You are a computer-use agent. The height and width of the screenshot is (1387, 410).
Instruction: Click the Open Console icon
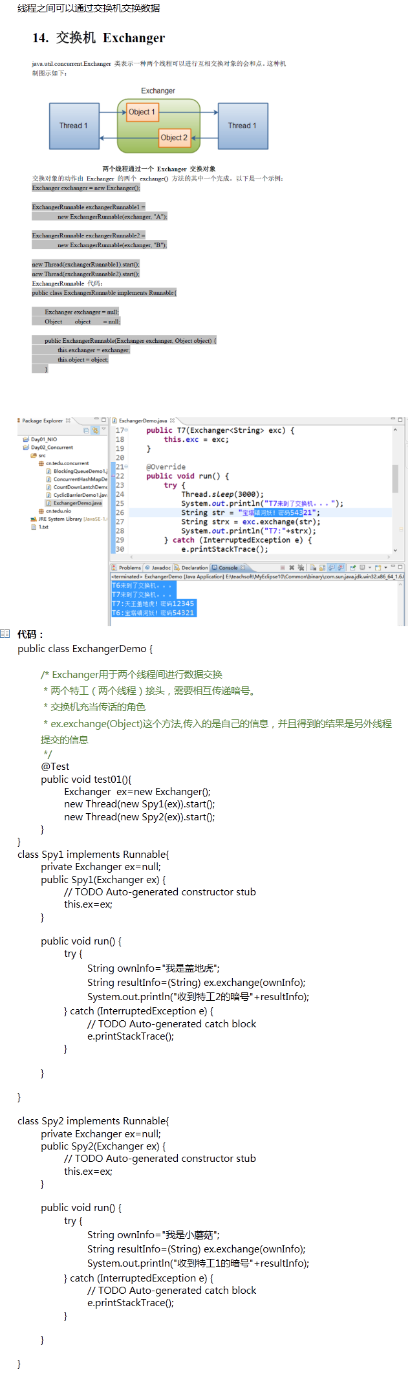tap(378, 568)
